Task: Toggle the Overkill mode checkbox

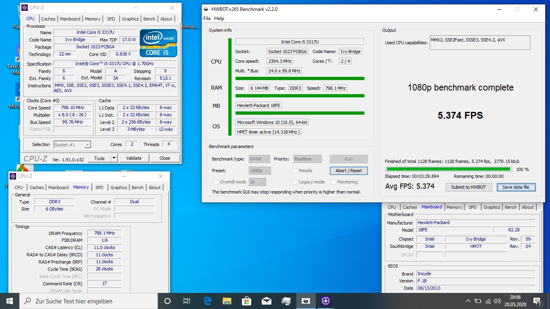Action: pos(217,182)
